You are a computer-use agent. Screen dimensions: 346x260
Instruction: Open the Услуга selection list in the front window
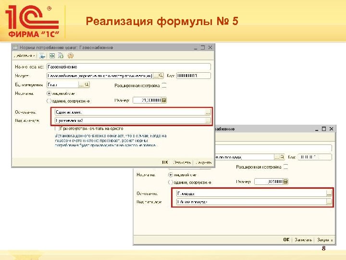pyautogui.click(x=156, y=76)
